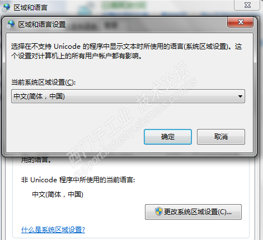
Task: Dismiss the dialog with 取消
Action: (221, 137)
